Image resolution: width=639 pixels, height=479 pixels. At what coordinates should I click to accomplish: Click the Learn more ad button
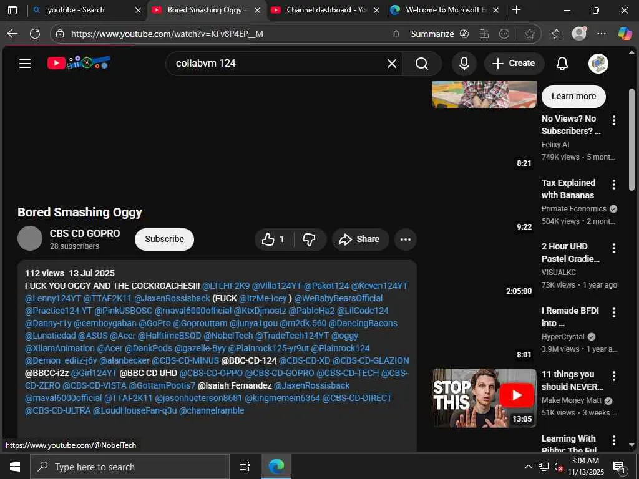(x=573, y=97)
